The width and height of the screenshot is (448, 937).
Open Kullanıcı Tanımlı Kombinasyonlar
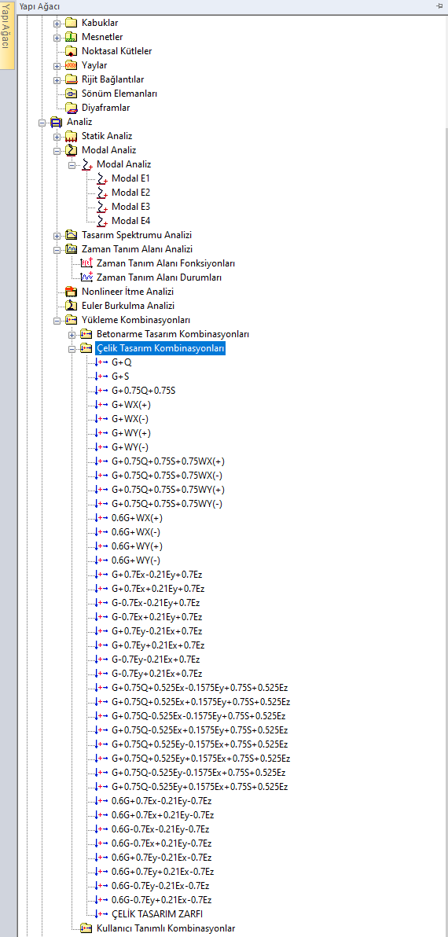pyautogui.click(x=166, y=928)
